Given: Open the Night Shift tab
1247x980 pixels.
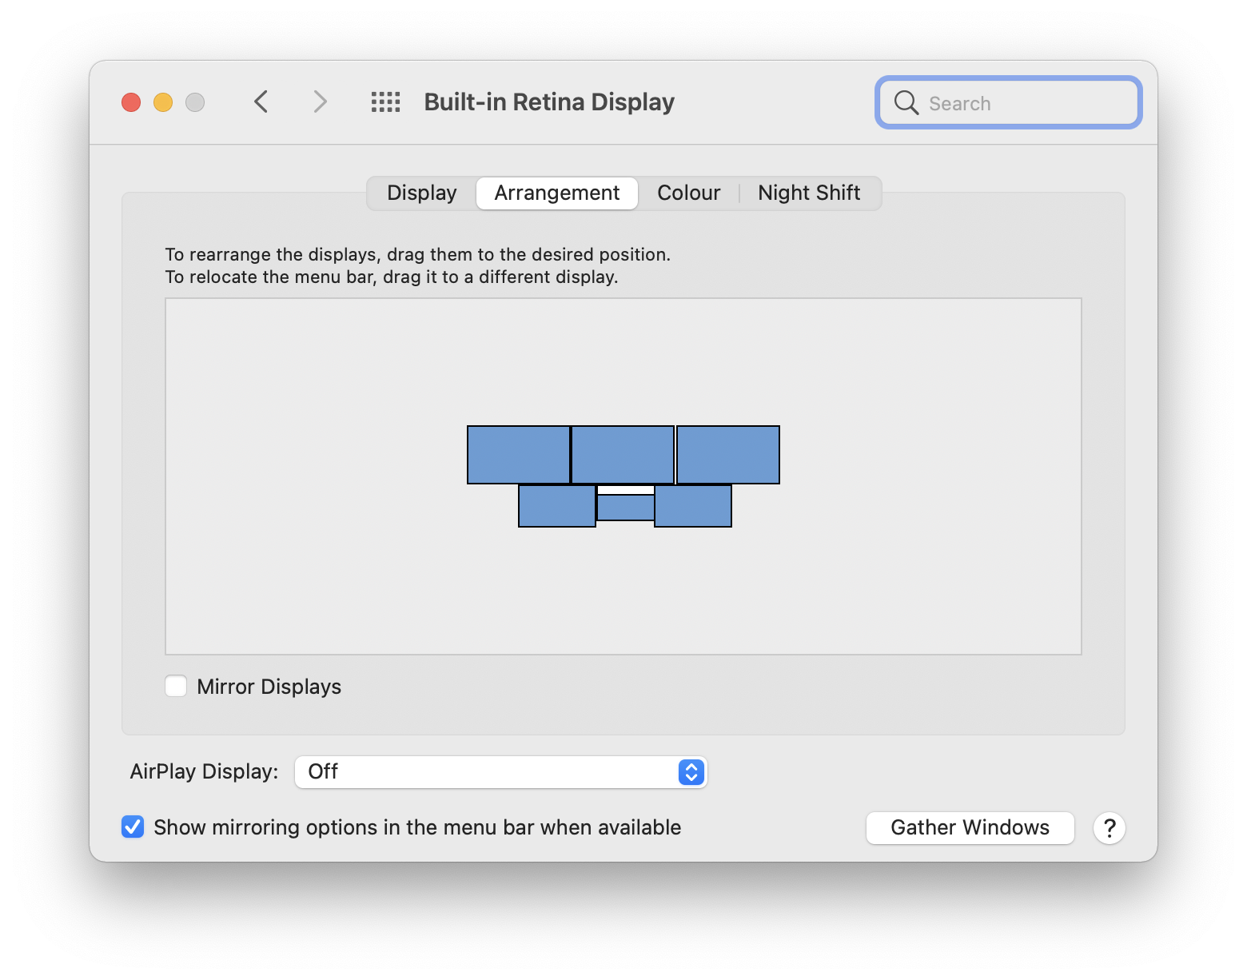Looking at the screenshot, I should tap(809, 193).
